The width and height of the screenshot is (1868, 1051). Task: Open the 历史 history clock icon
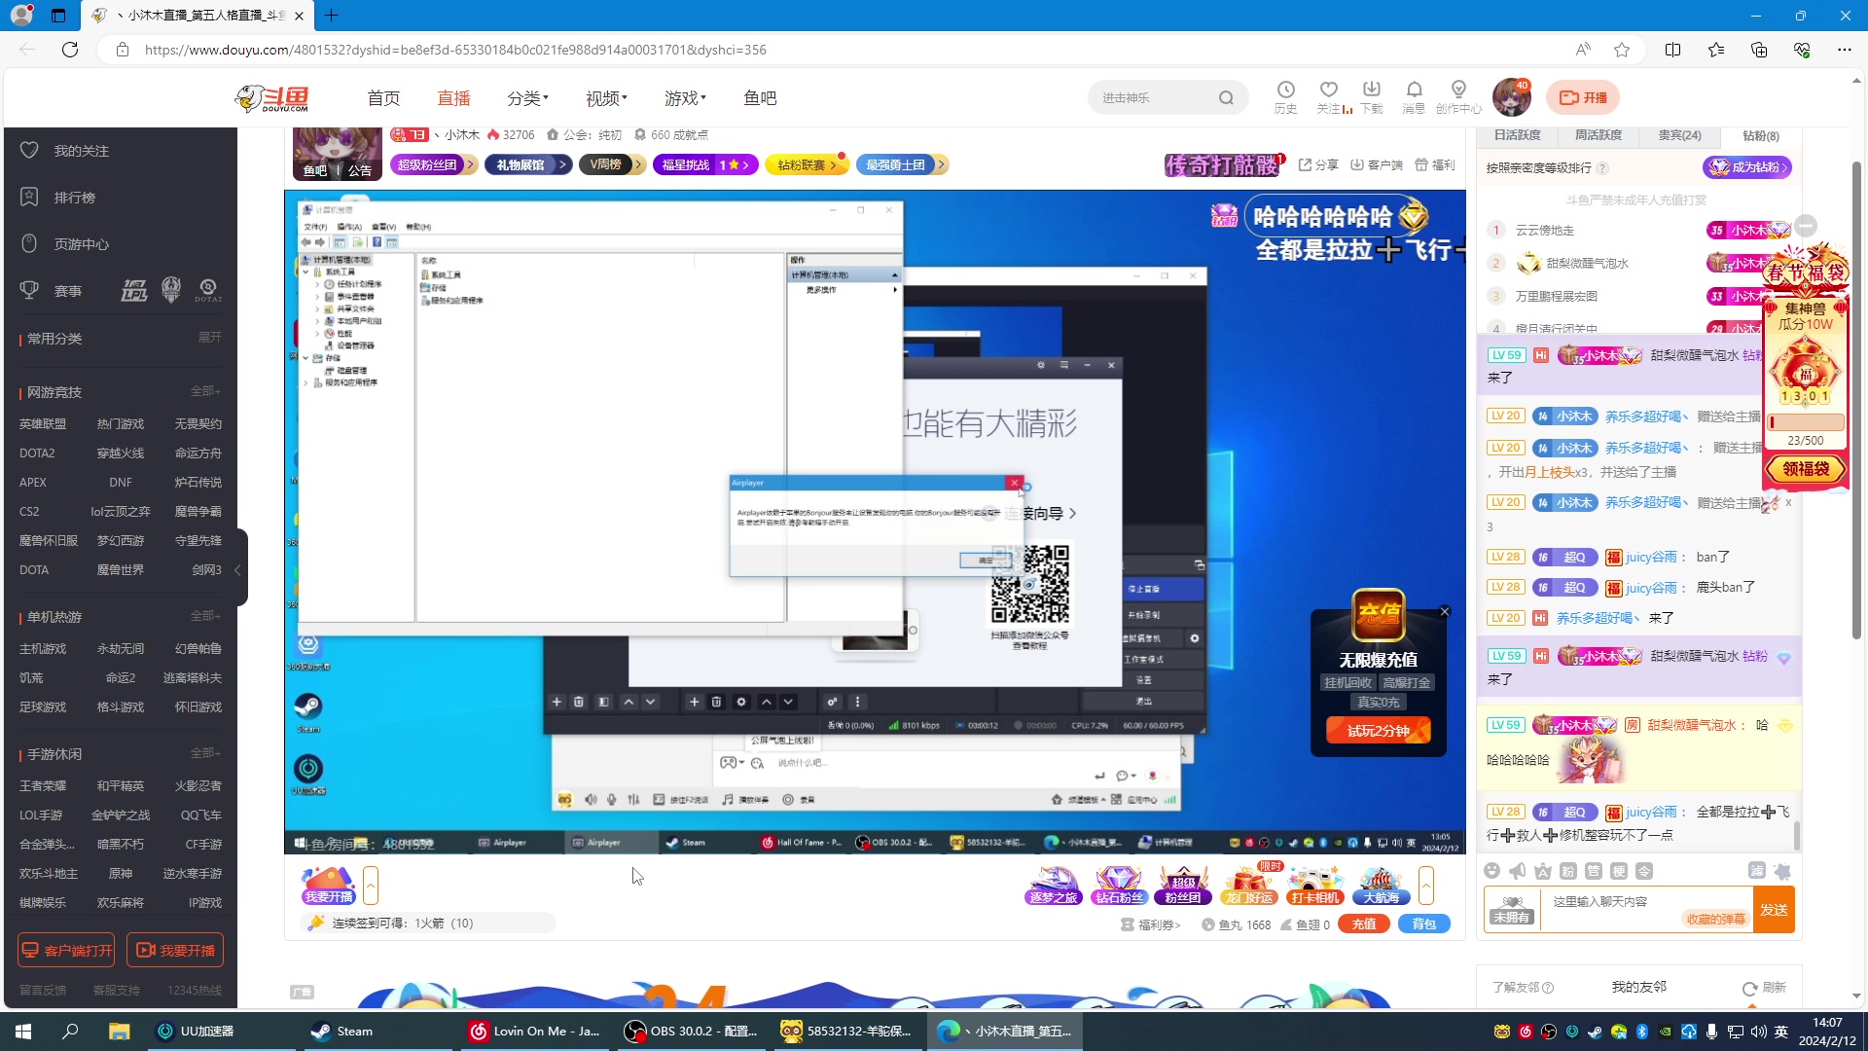[1285, 96]
